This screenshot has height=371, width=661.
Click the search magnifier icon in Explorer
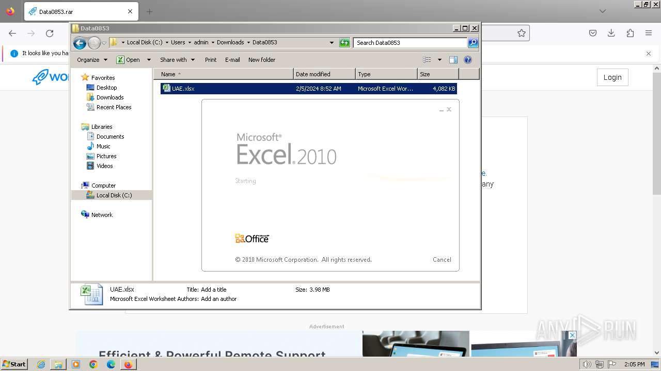point(473,43)
